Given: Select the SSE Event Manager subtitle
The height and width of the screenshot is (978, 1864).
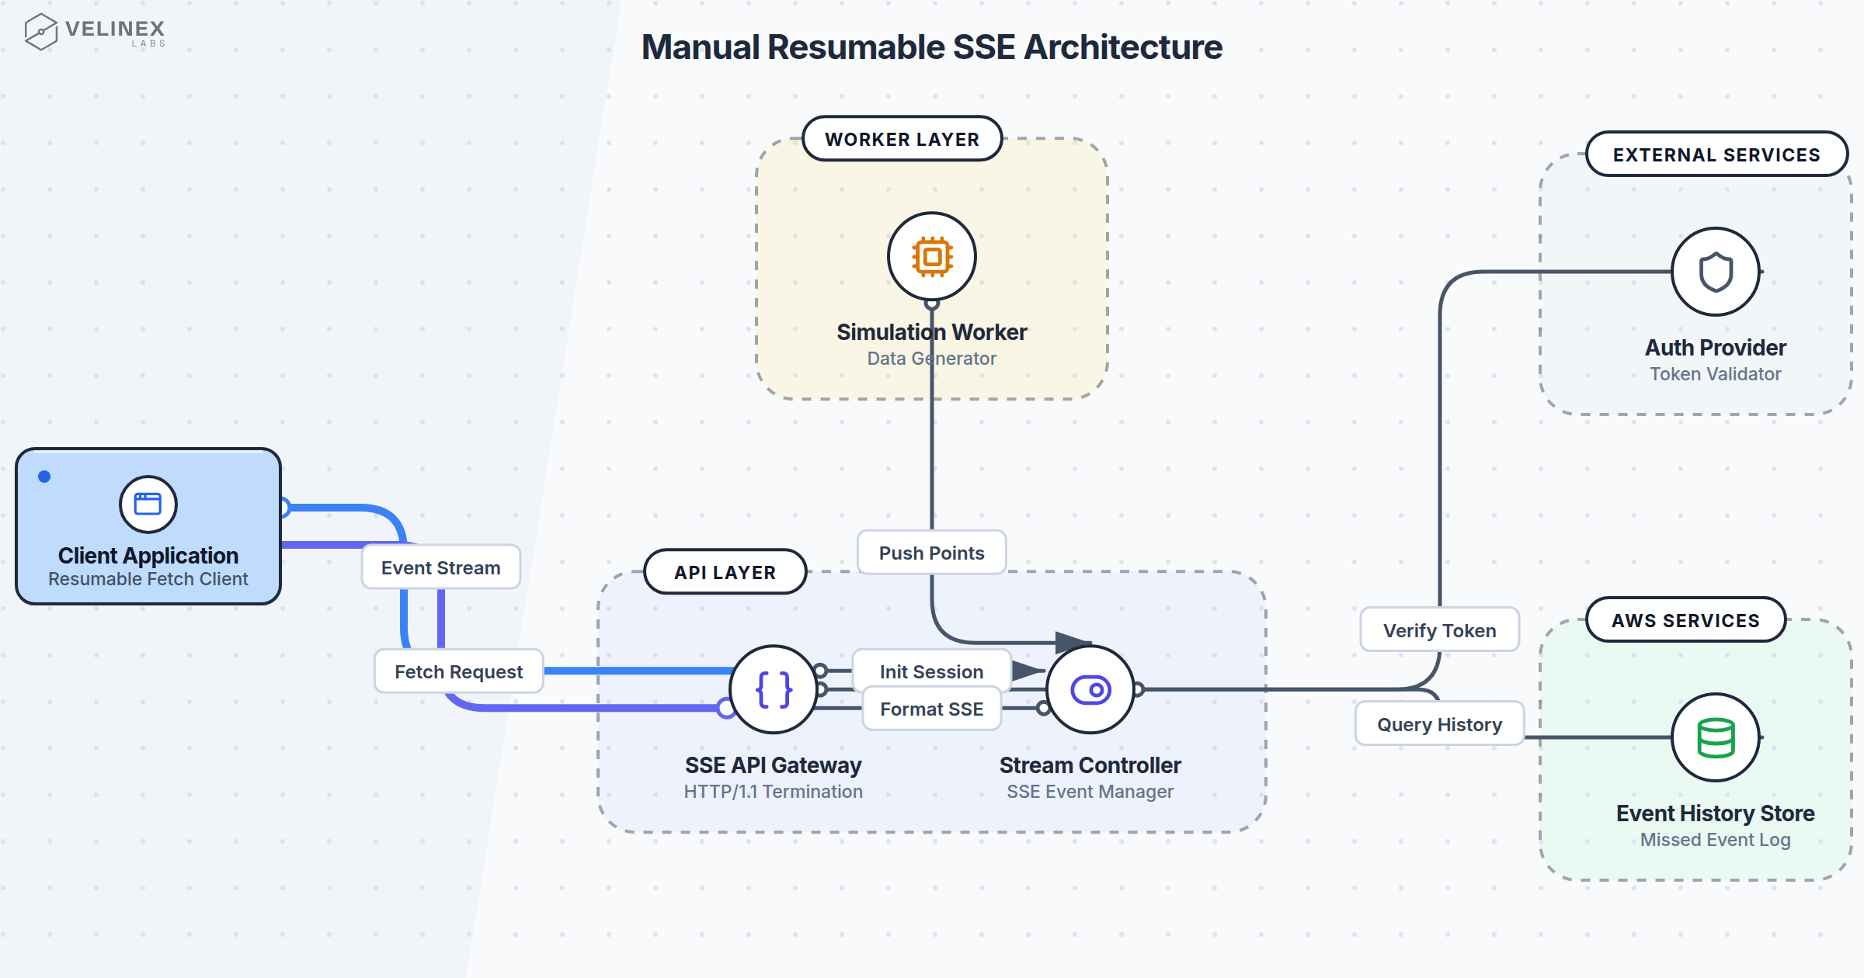Looking at the screenshot, I should pyautogui.click(x=1090, y=792).
